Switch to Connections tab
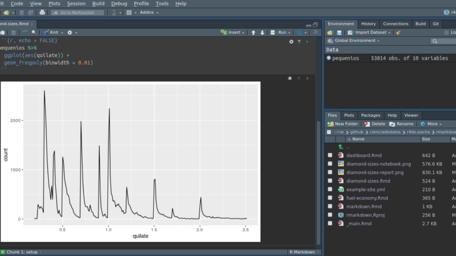456x256 pixels. pyautogui.click(x=395, y=24)
